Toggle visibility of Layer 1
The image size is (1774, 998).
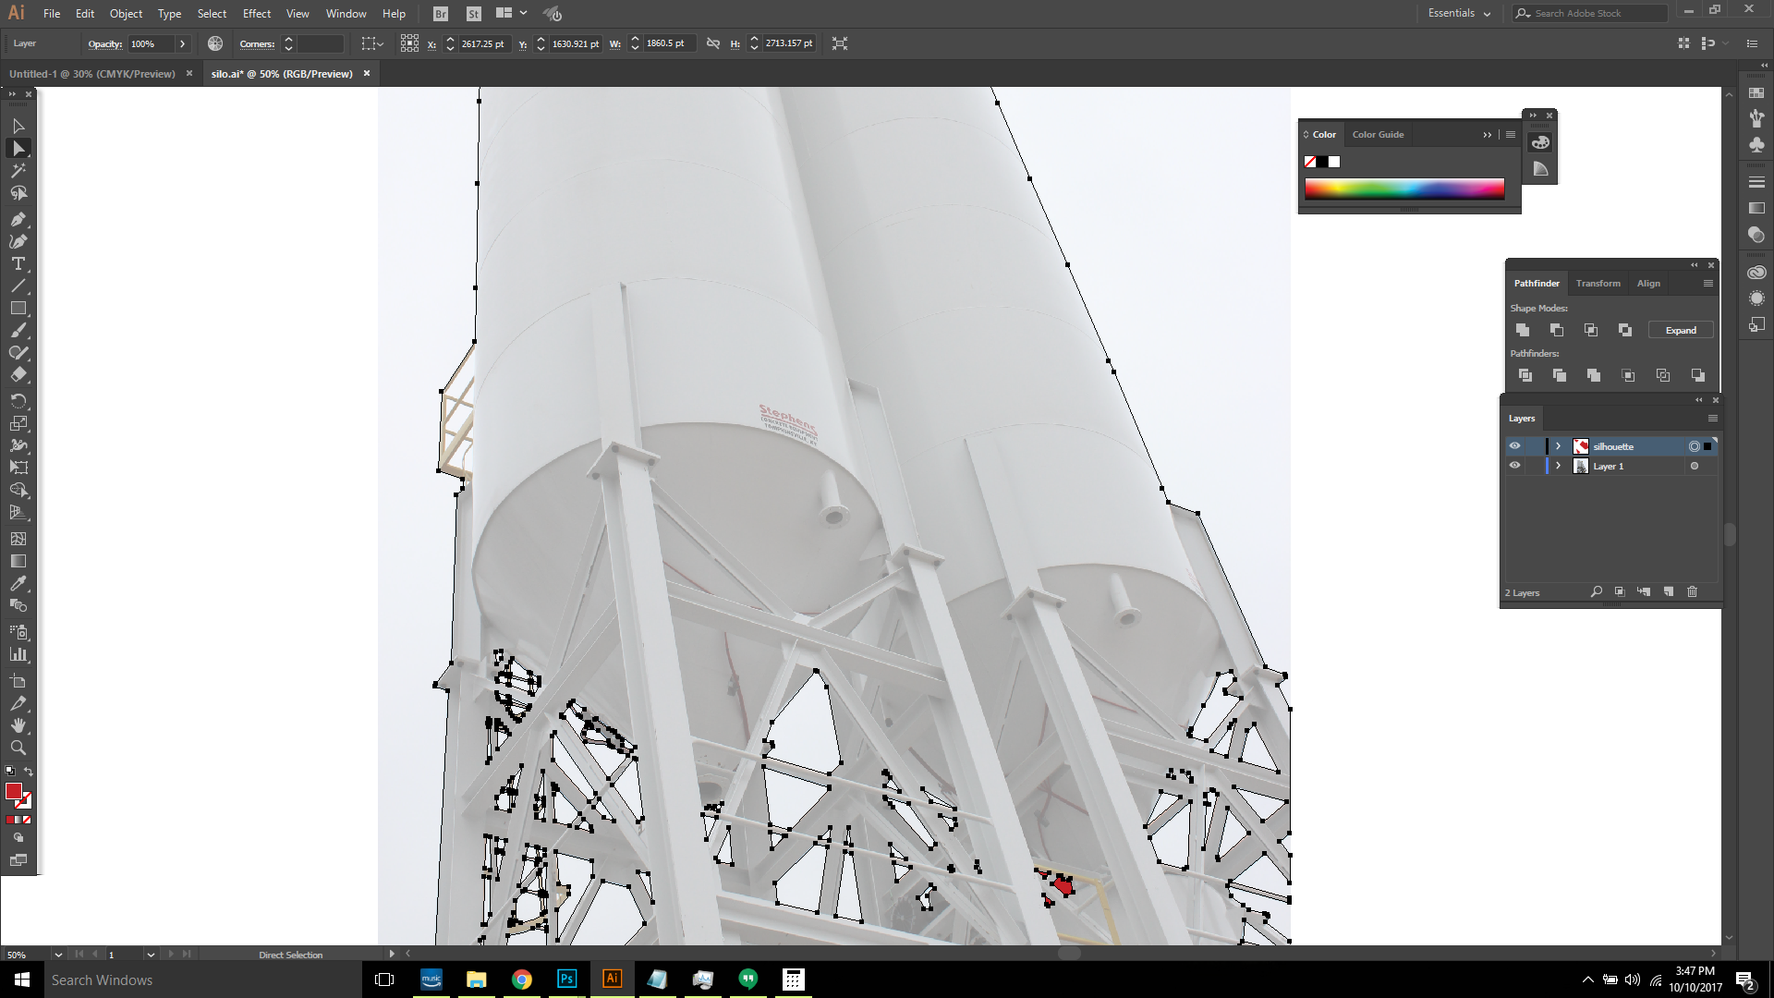click(x=1514, y=466)
